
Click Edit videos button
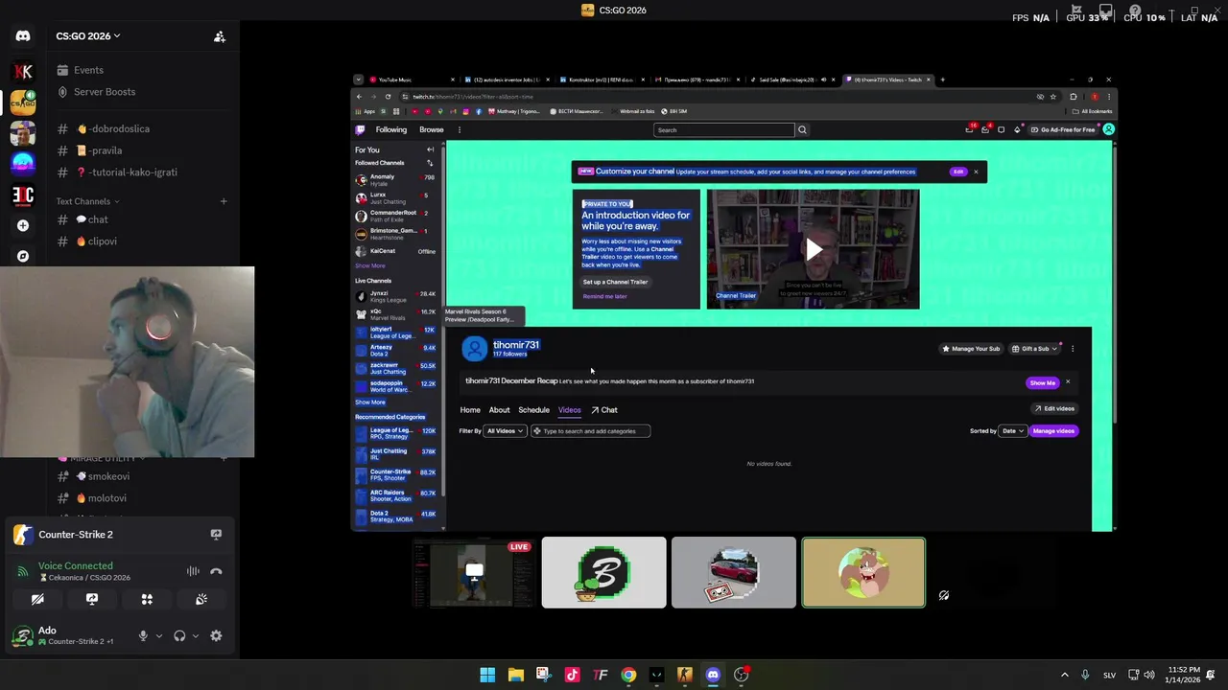(1054, 409)
